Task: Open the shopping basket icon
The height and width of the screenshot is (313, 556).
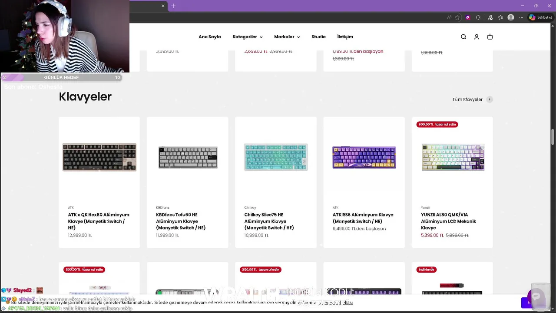Action: [x=490, y=37]
